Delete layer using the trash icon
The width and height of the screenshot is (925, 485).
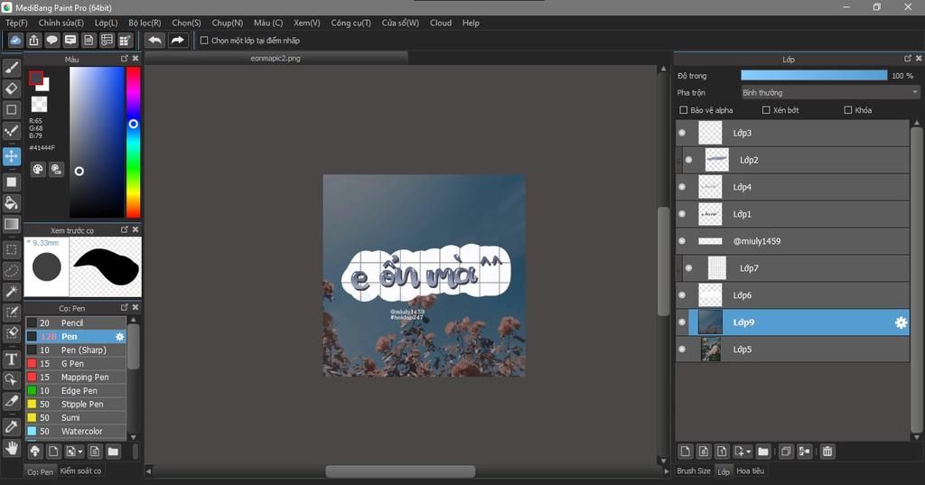click(x=827, y=452)
